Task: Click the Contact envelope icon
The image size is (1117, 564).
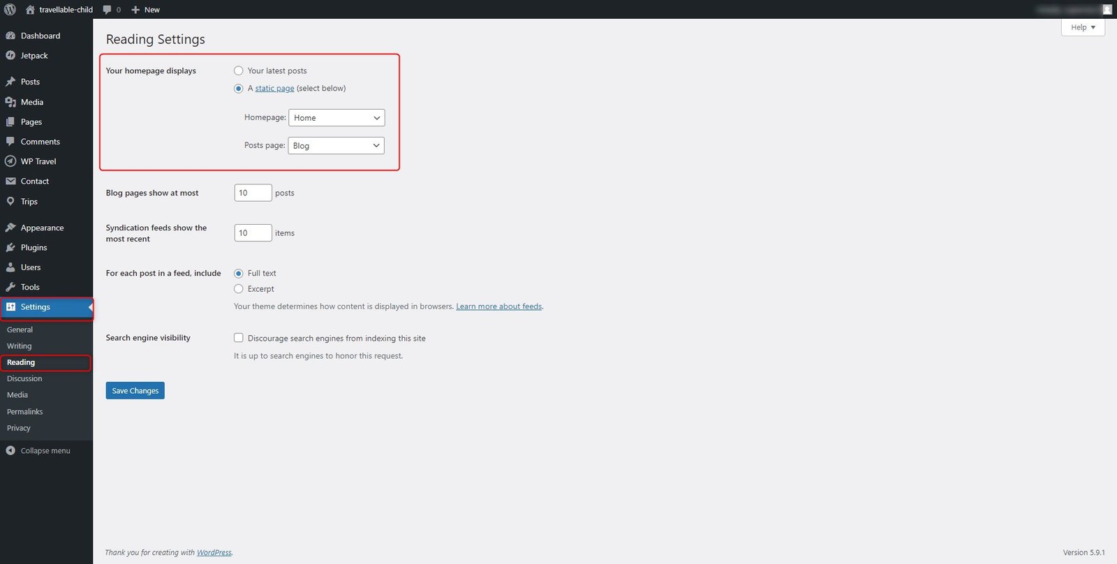Action: [10, 181]
